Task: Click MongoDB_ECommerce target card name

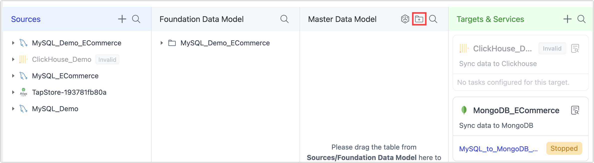Action: (x=516, y=110)
